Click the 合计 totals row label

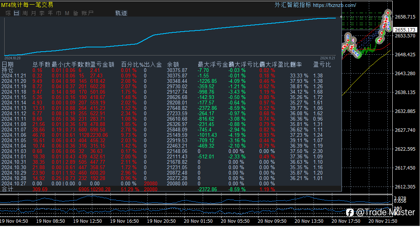7,189
